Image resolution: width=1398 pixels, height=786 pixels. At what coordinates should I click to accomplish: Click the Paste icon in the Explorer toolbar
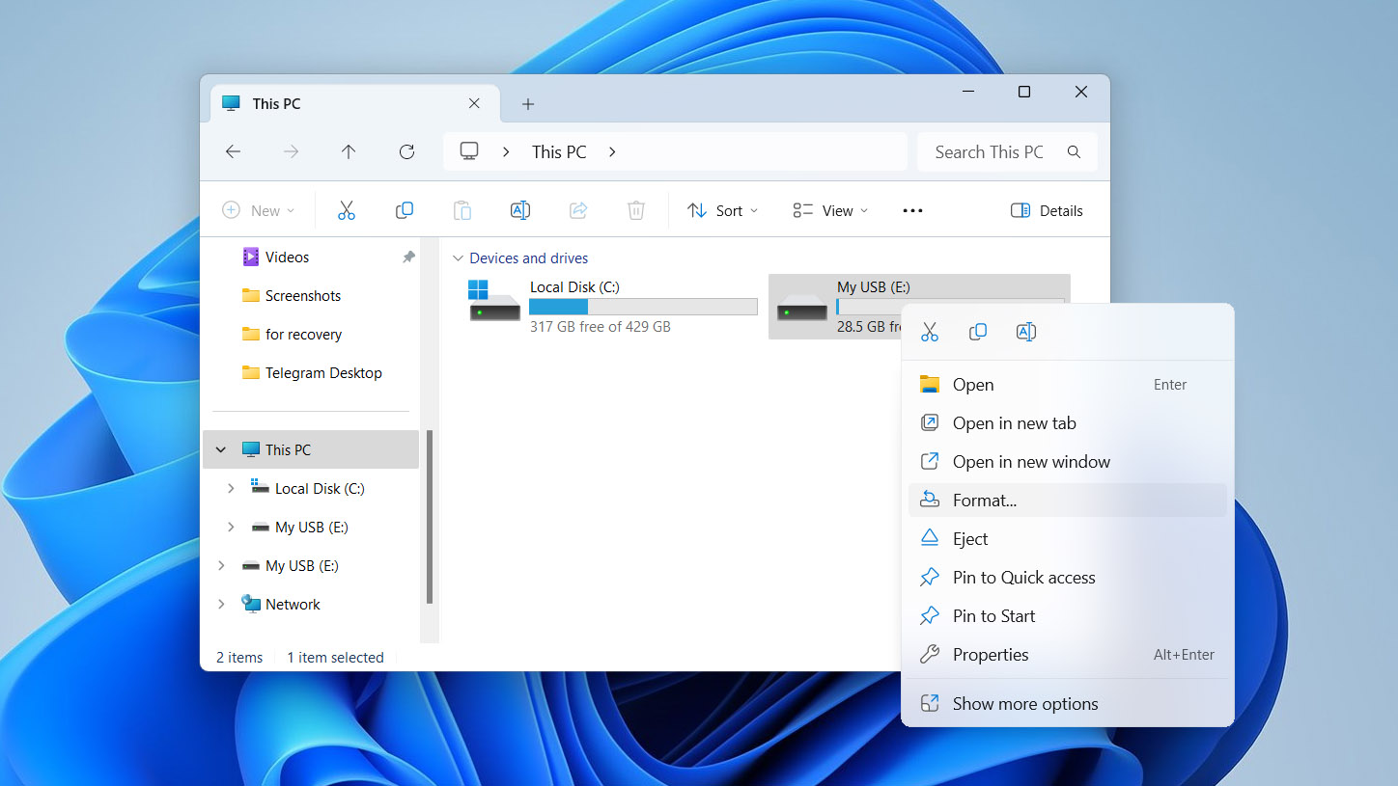[462, 210]
